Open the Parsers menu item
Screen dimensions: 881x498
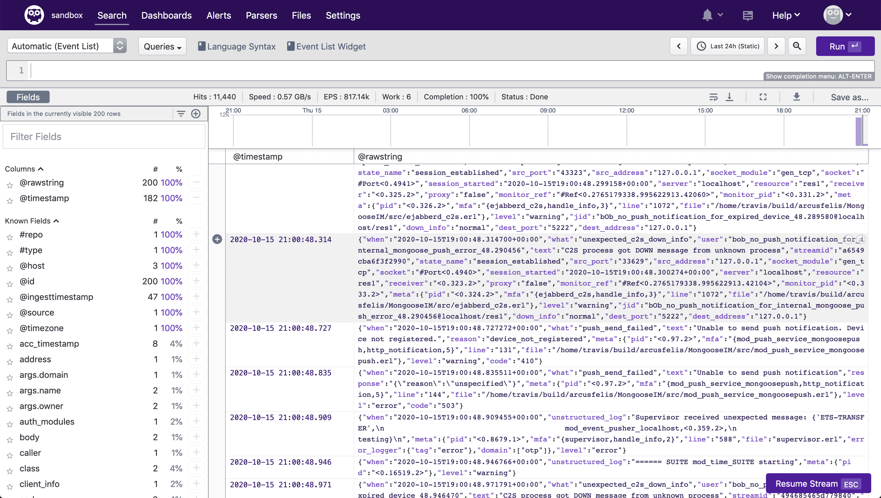pos(261,15)
